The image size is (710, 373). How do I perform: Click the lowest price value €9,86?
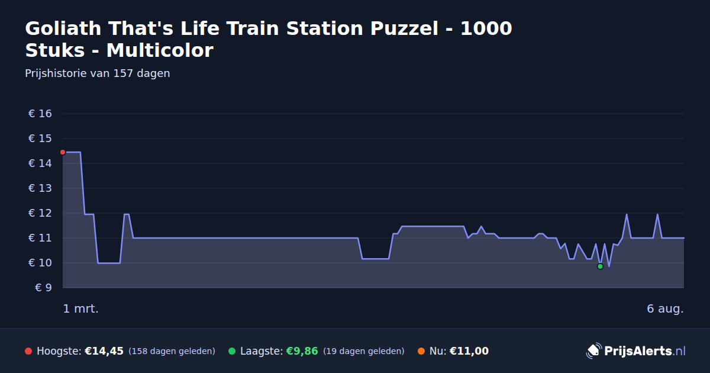coord(302,351)
